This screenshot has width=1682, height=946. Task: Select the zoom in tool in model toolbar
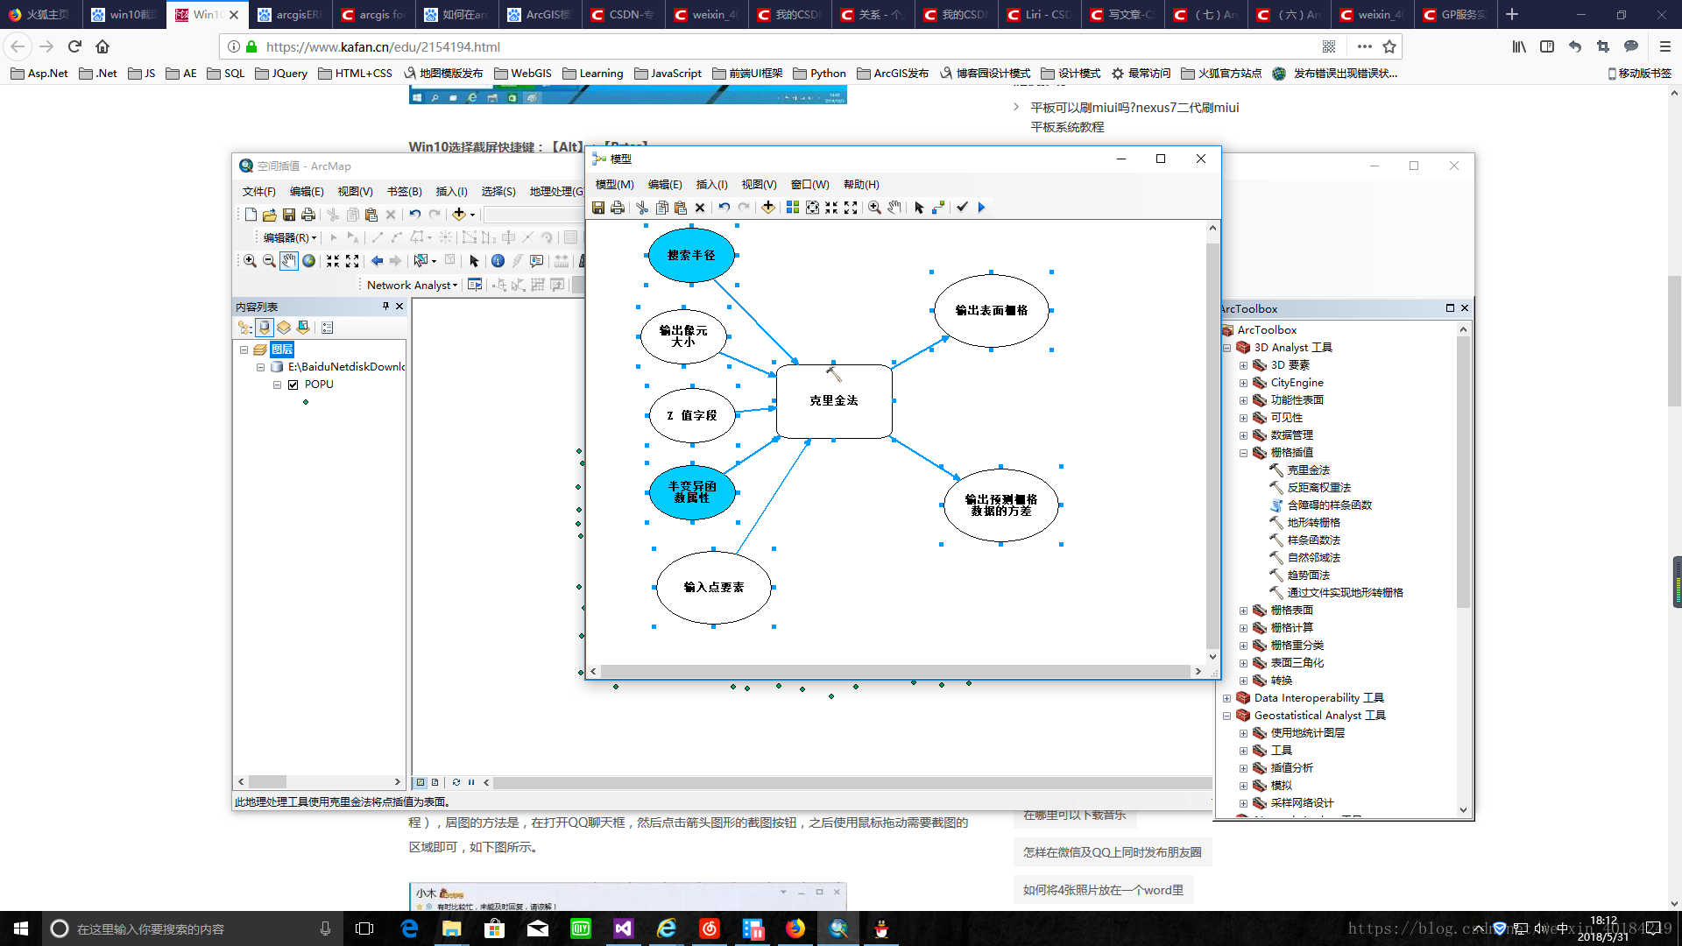coord(874,208)
